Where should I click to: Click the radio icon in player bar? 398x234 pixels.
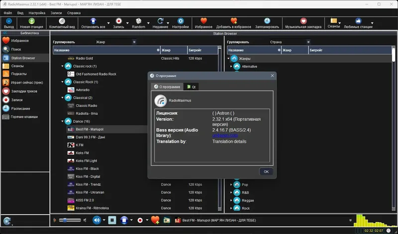pos(167,220)
